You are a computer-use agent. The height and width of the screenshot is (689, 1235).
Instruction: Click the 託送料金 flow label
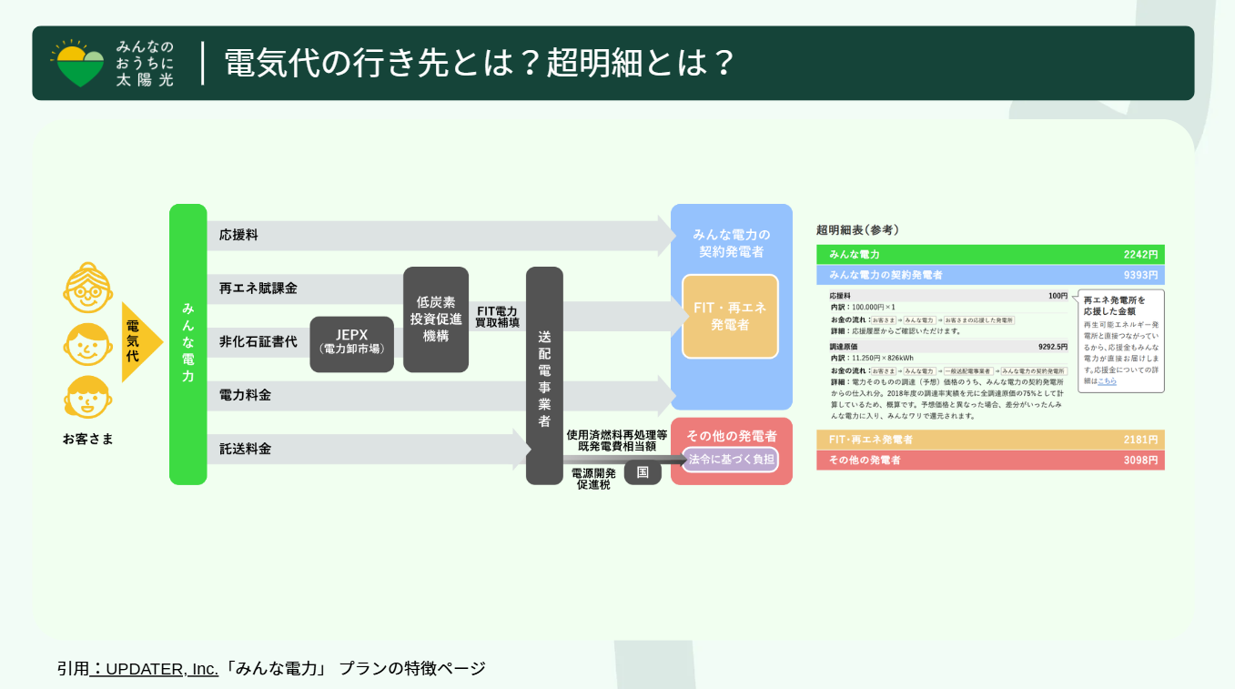click(245, 449)
